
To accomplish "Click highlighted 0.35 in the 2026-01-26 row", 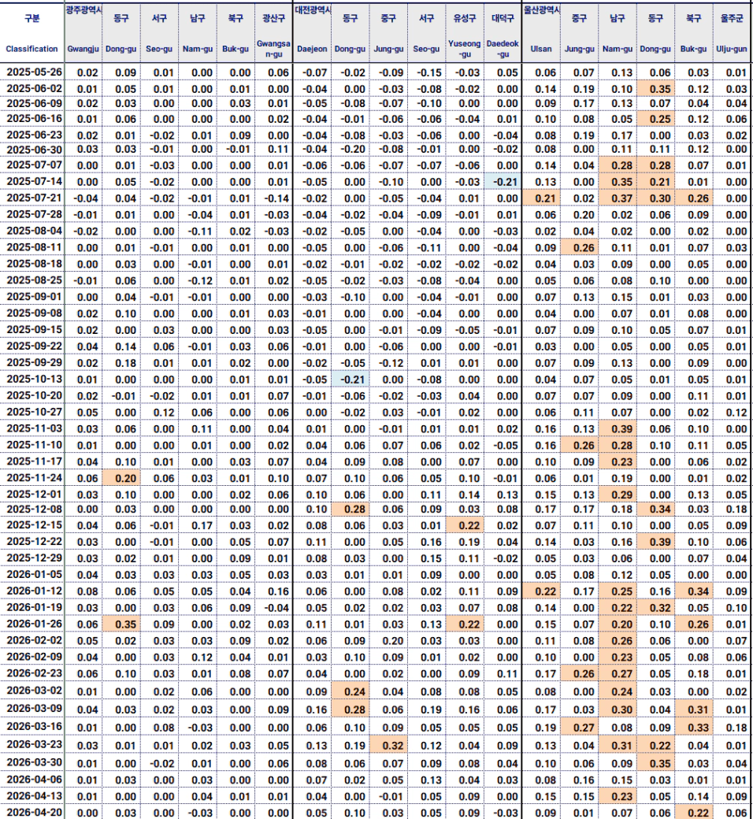I will tap(121, 624).
